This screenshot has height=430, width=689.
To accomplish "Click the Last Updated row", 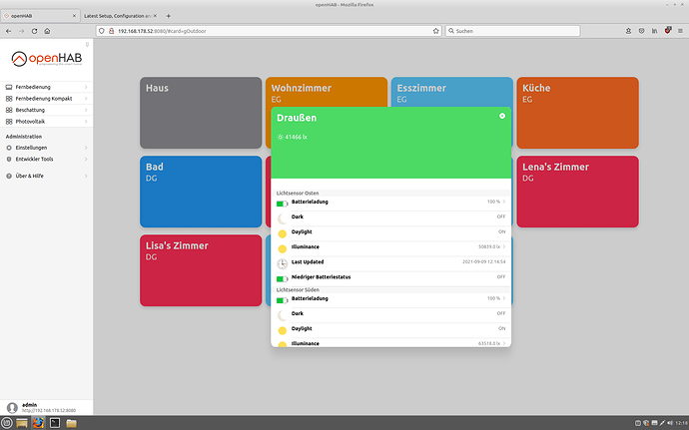I will 391,263.
